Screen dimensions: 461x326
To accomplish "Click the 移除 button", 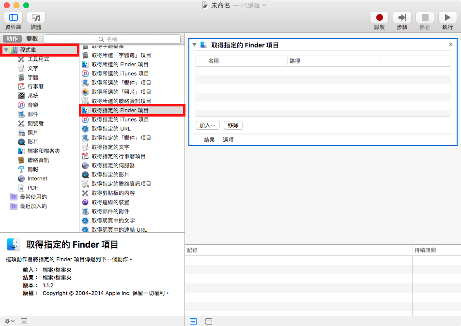I will point(233,125).
